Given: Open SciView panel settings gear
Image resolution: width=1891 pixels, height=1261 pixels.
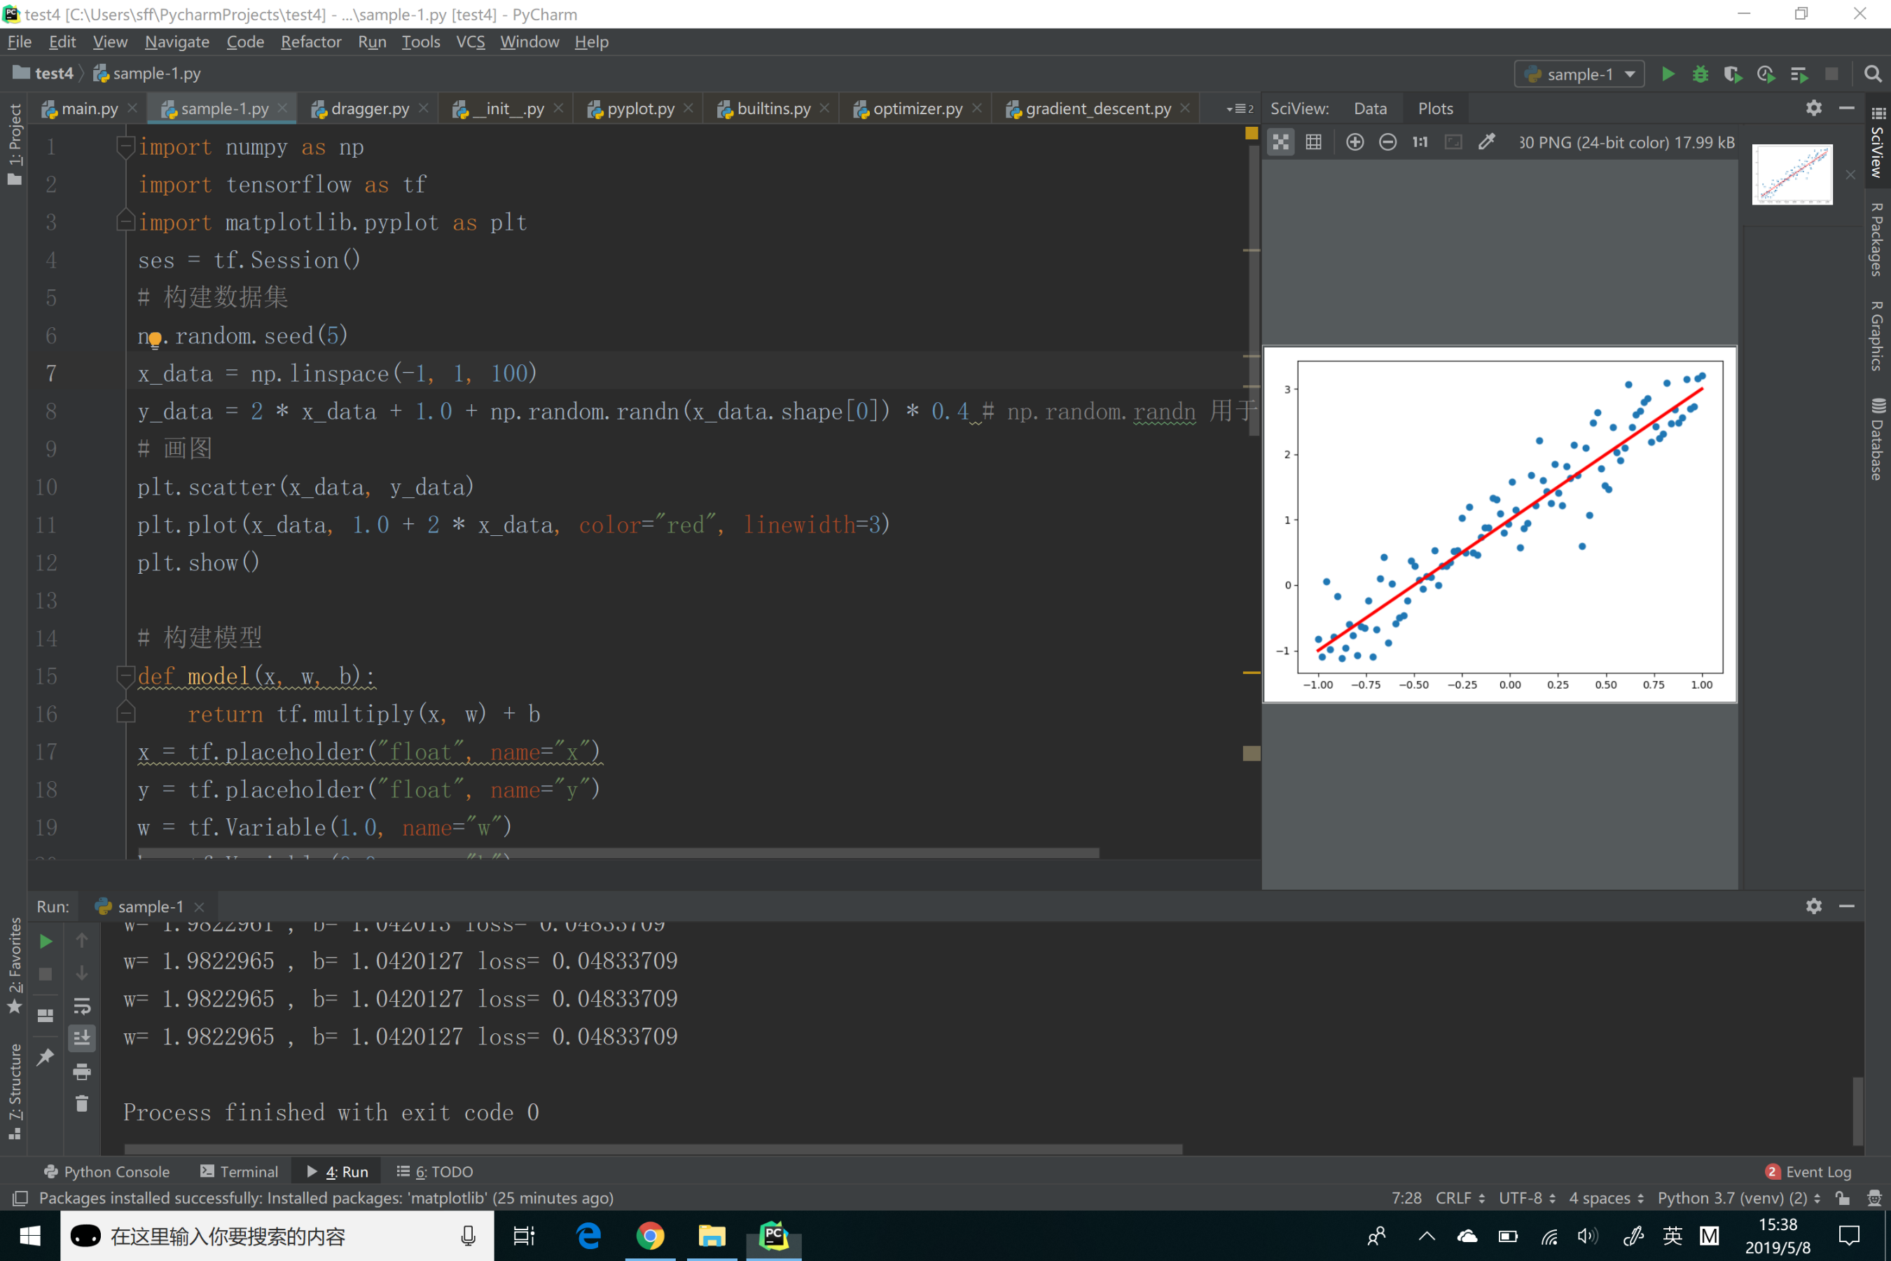Looking at the screenshot, I should point(1814,108).
